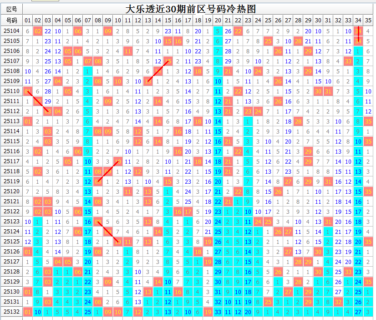Click red cell 30 in row 25110
376x320 pixels.
[x=318, y=92]
